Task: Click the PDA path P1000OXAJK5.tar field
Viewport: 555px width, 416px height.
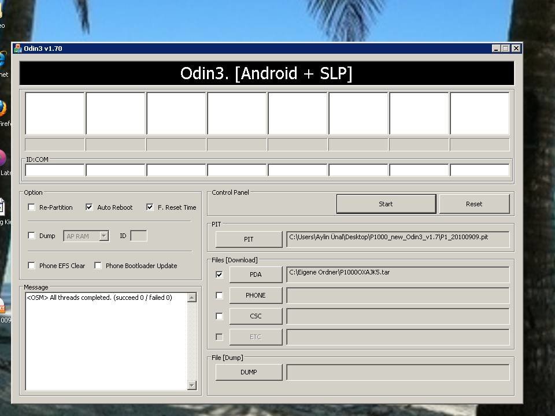Action: [398, 274]
